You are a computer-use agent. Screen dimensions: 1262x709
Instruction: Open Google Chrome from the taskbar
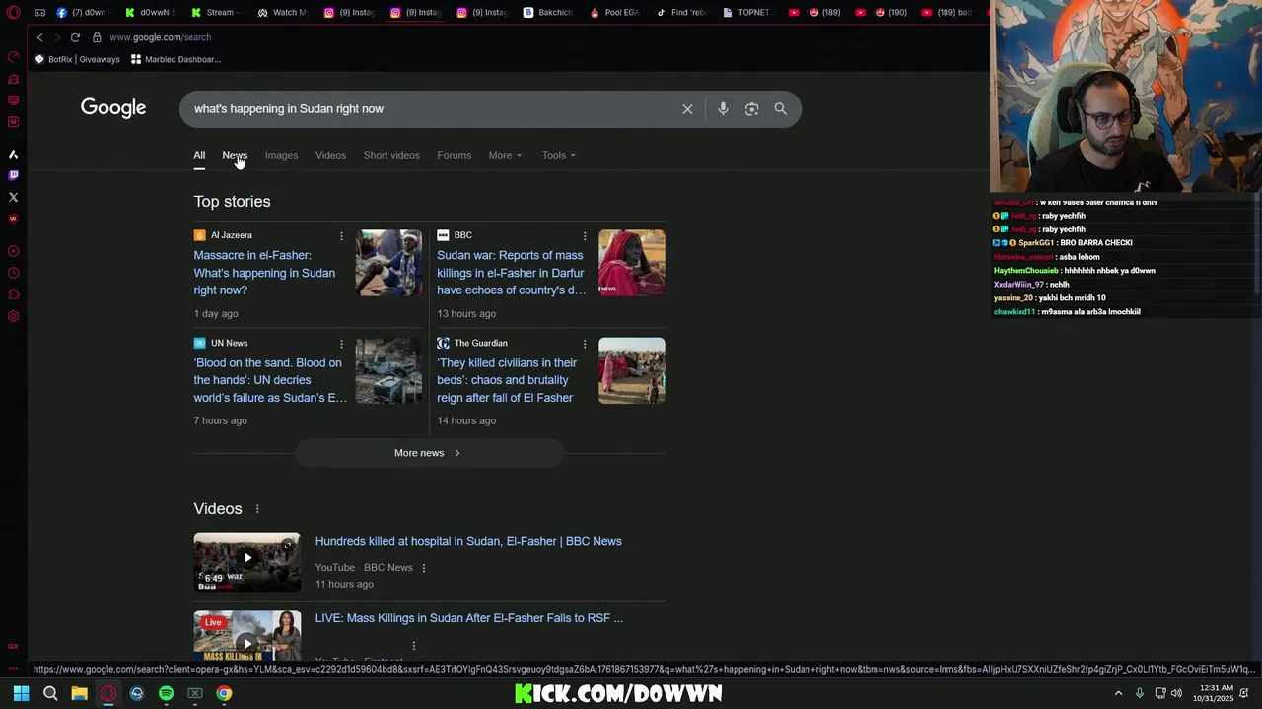coord(224,693)
